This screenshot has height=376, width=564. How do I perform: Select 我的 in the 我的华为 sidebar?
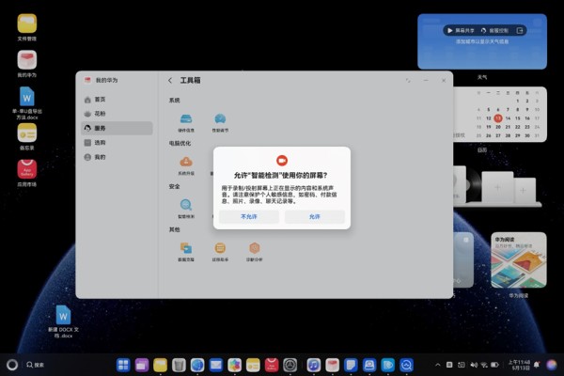pos(117,157)
